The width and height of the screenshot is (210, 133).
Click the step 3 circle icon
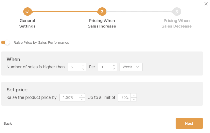(177, 11)
